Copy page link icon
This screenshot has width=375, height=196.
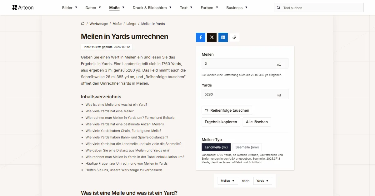tap(234, 37)
